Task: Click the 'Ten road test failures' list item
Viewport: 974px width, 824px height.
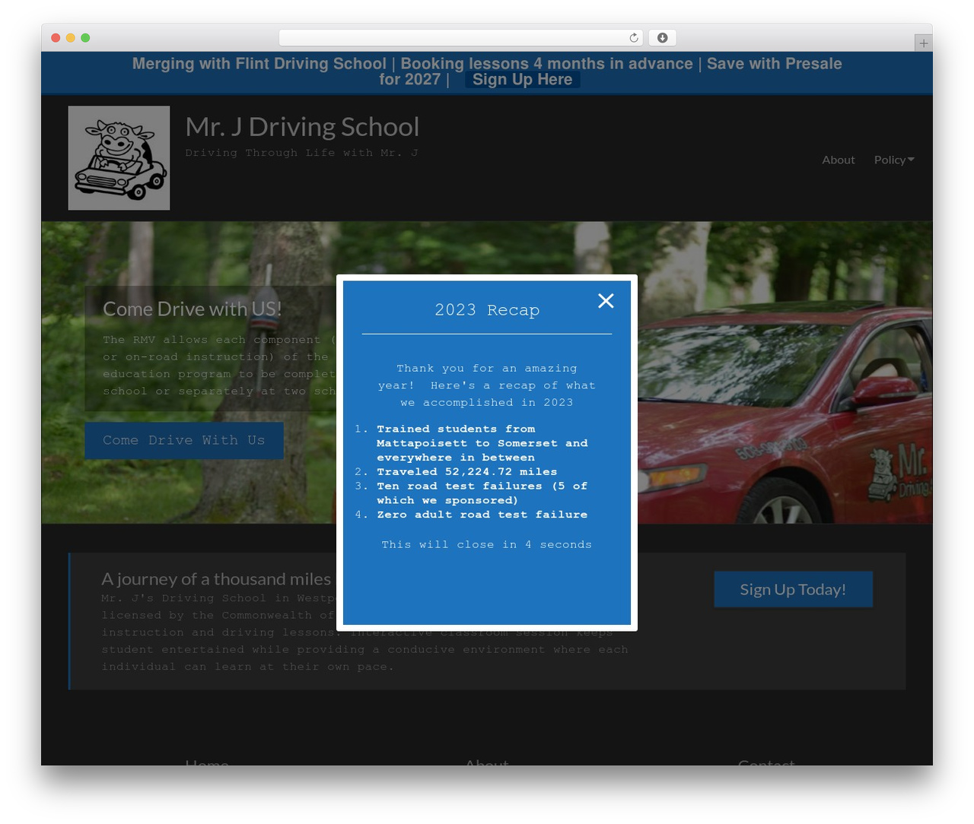Action: [x=482, y=493]
